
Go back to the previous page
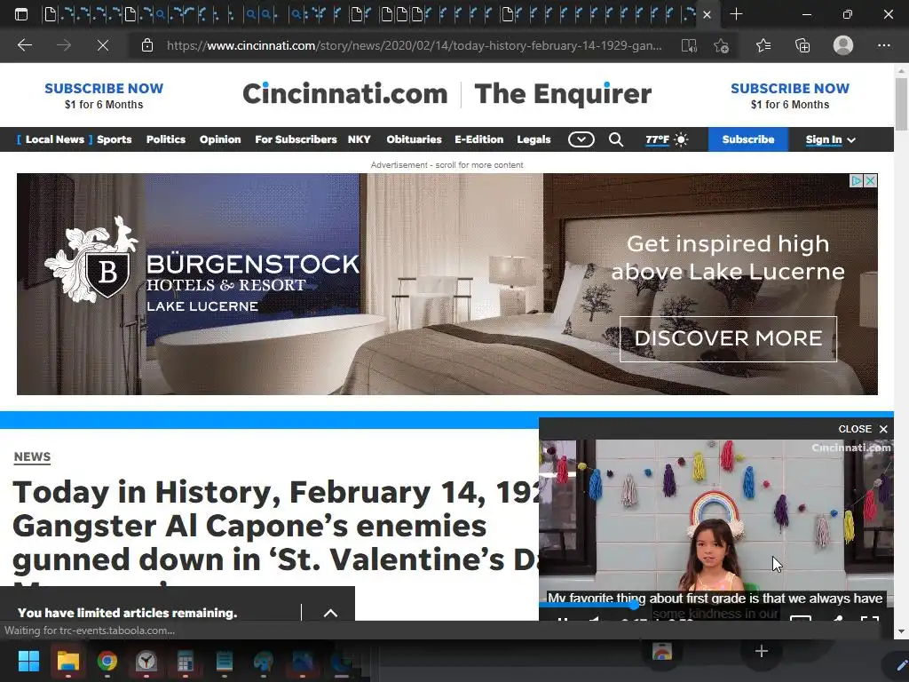24,45
